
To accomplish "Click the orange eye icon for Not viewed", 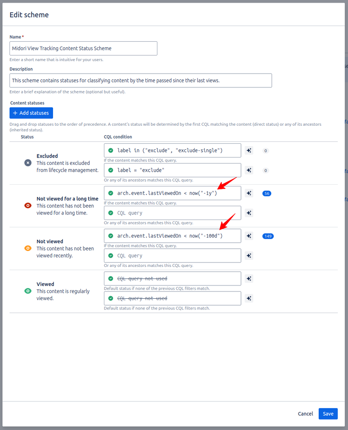I will point(28,248).
